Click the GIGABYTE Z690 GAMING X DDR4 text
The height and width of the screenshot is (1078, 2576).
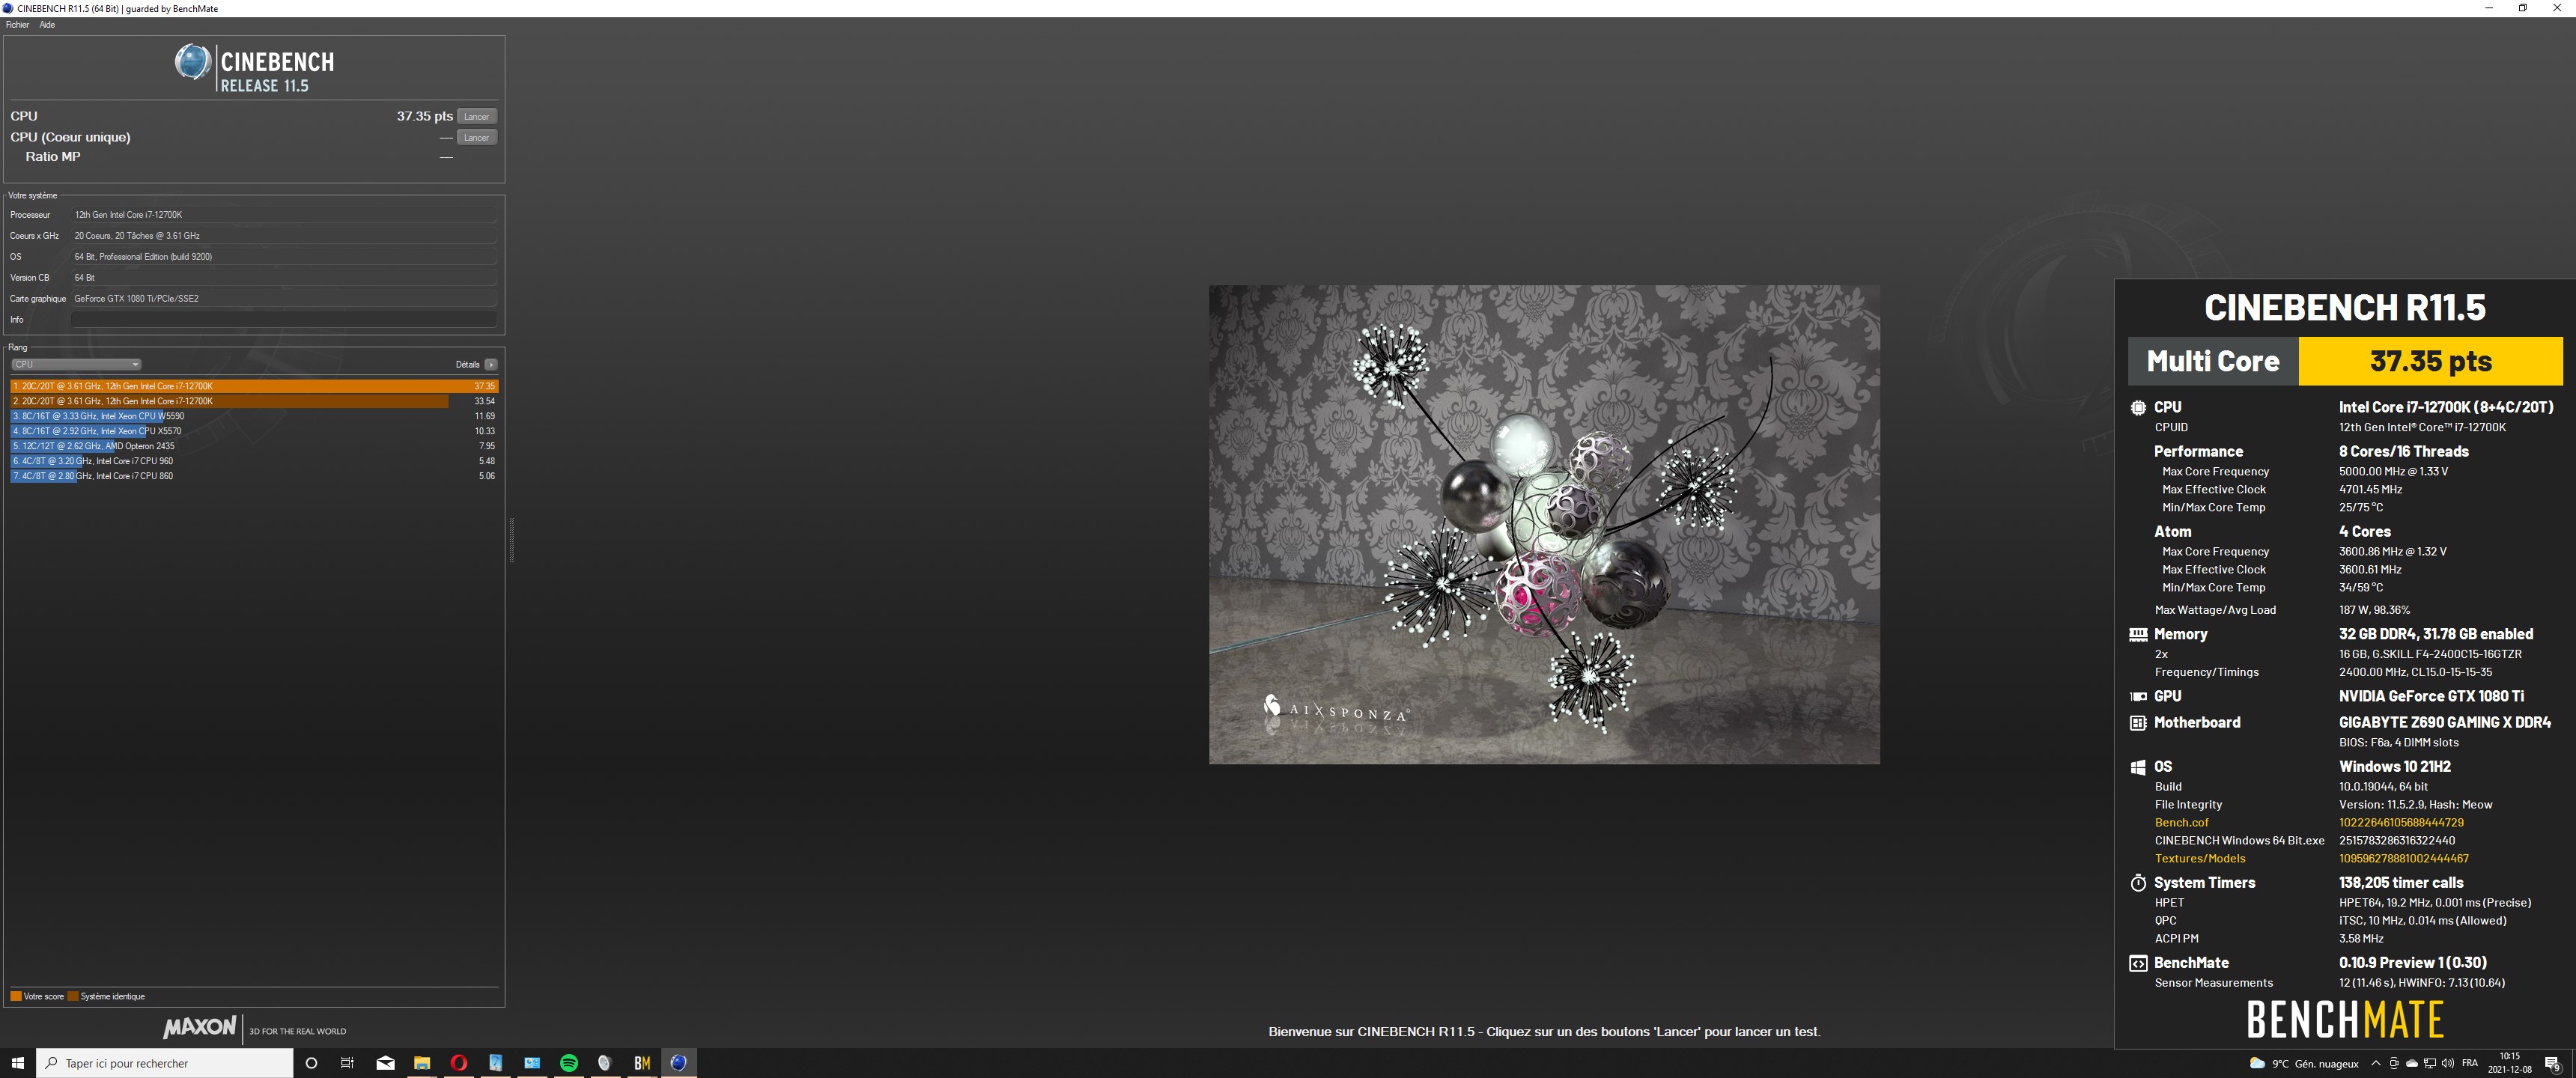pyautogui.click(x=2445, y=722)
